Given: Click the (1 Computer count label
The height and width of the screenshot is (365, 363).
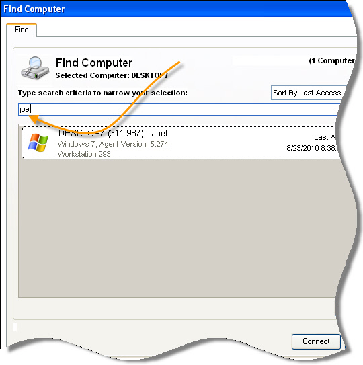Looking at the screenshot, I should point(332,60).
